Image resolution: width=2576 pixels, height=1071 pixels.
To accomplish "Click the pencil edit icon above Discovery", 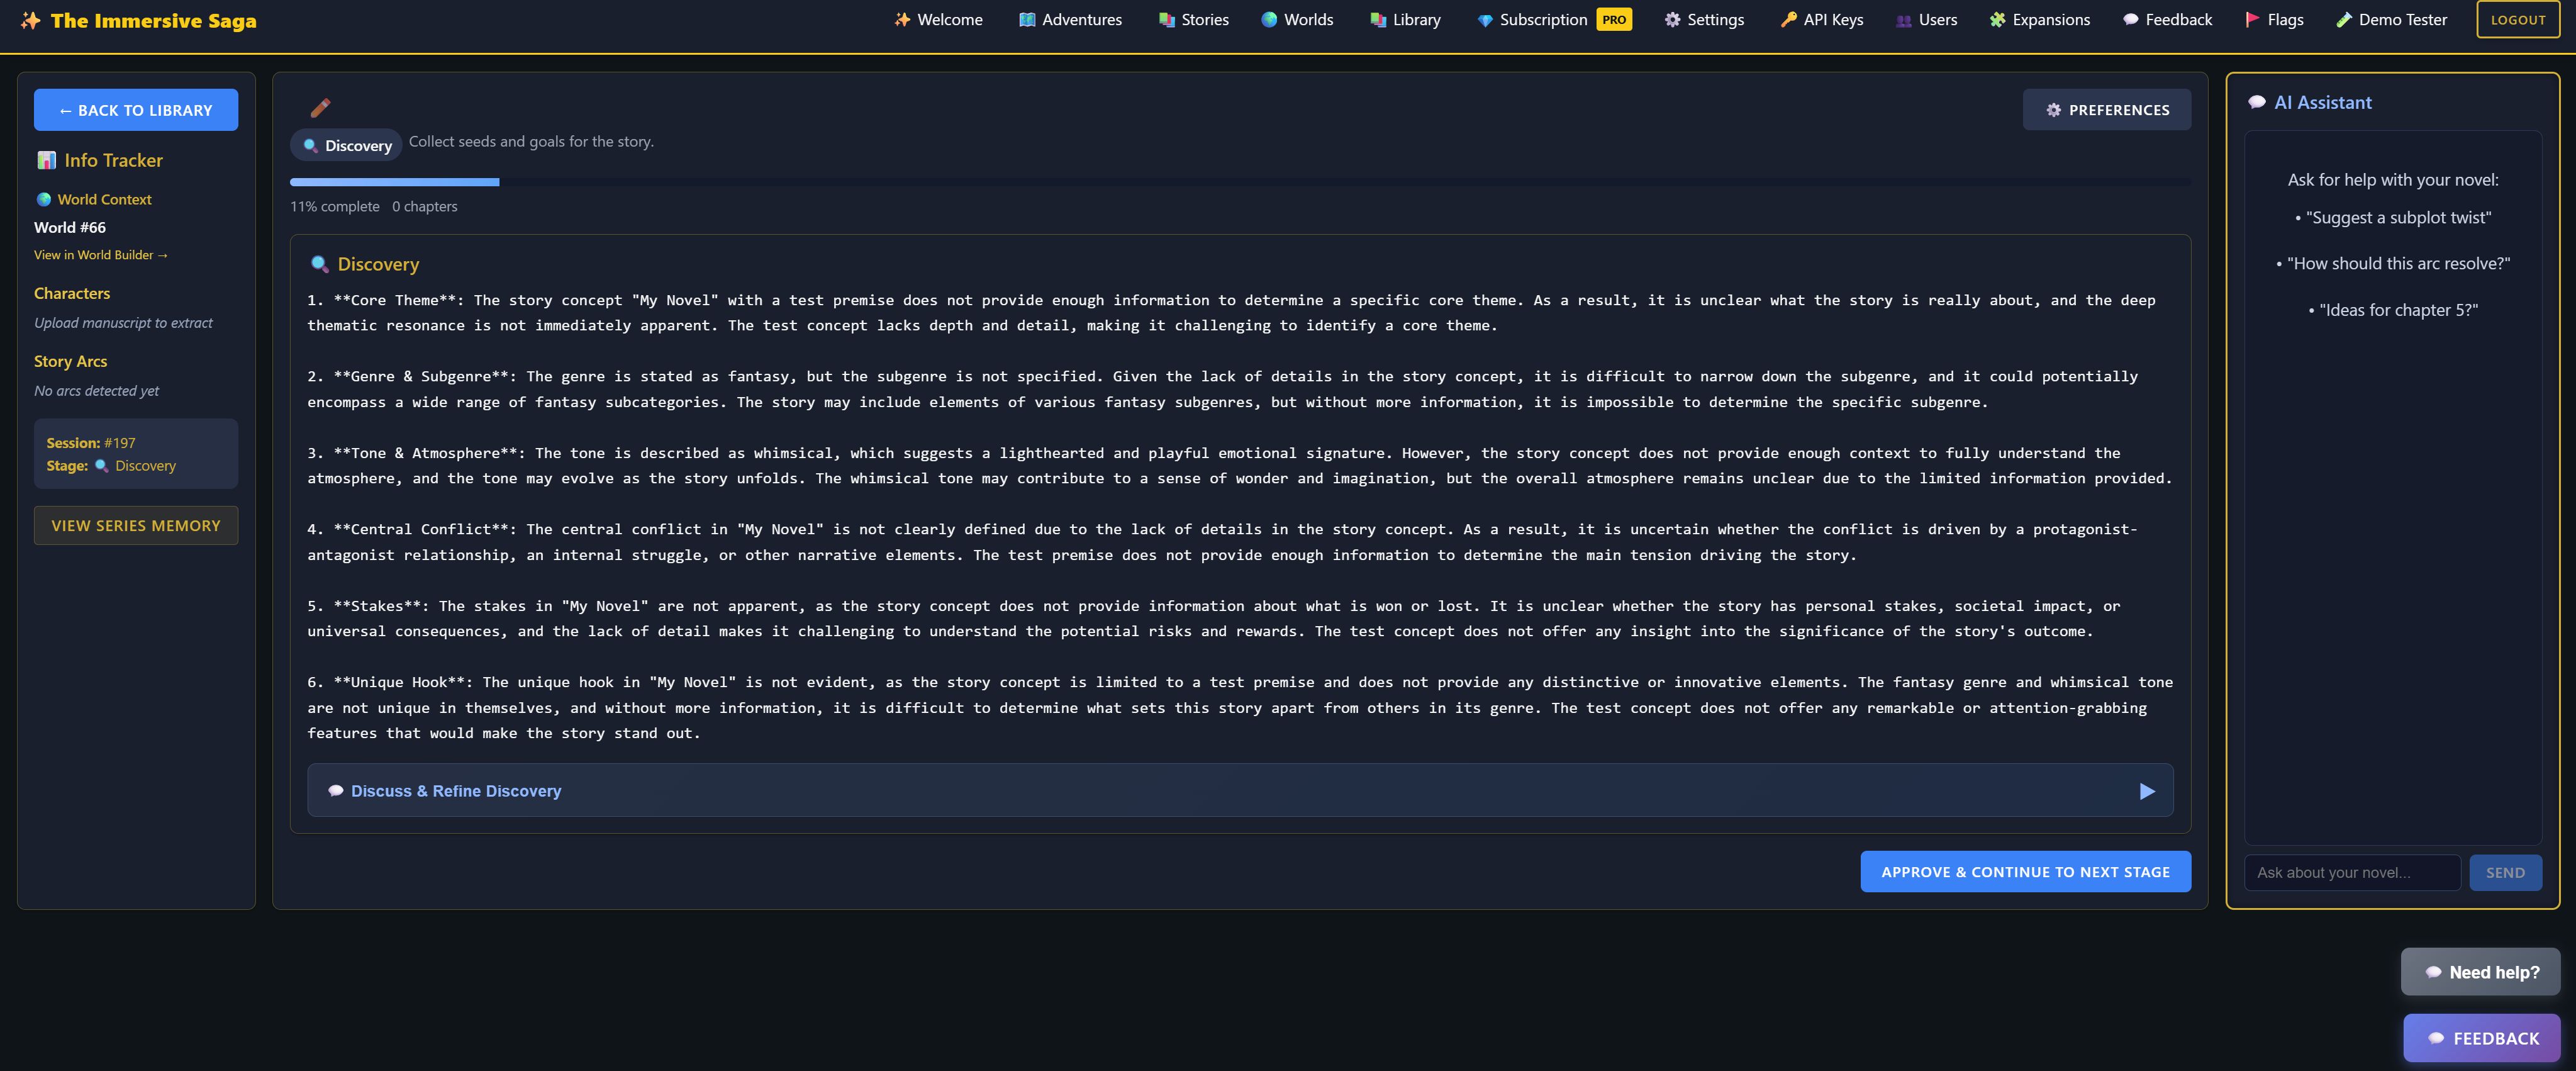I will tap(320, 108).
